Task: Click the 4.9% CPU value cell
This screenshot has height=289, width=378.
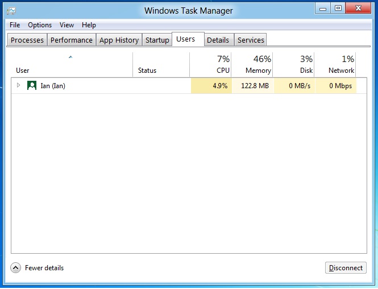Action: (x=211, y=86)
